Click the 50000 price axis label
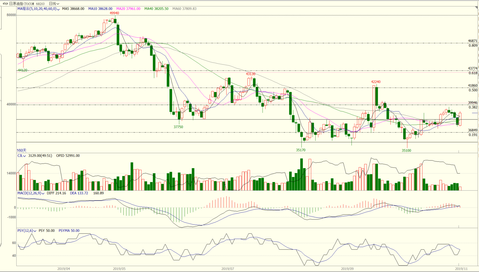The height and width of the screenshot is (272, 479). 11,15
